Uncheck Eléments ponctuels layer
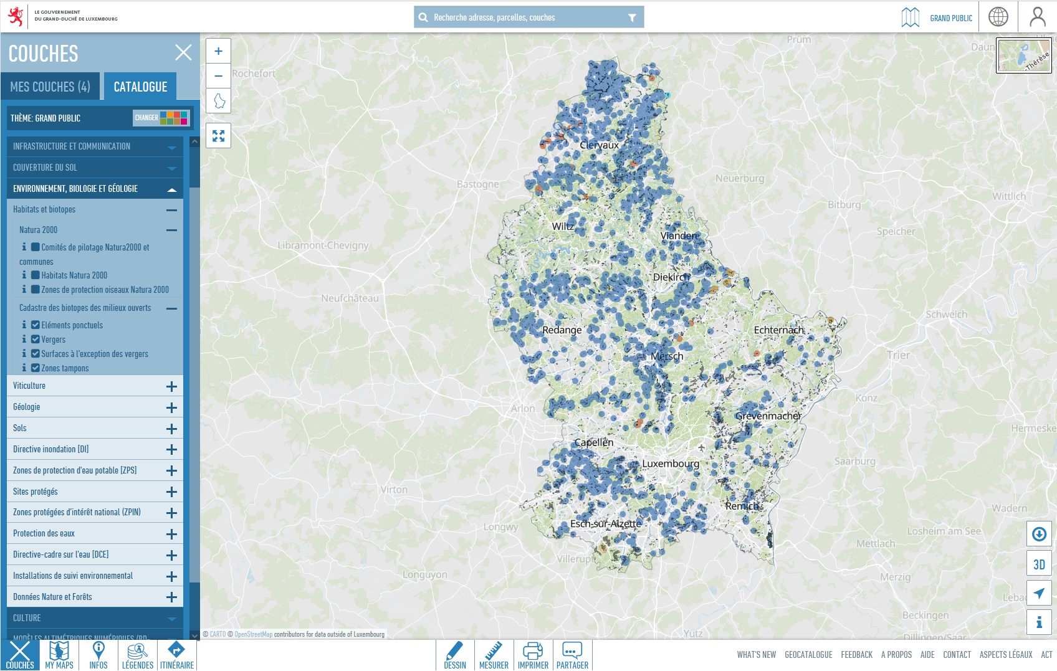This screenshot has height=671, width=1057. (x=36, y=325)
